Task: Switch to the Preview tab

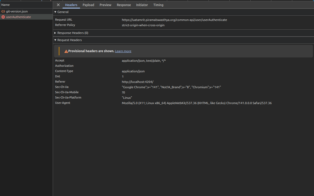Action: 105,5
